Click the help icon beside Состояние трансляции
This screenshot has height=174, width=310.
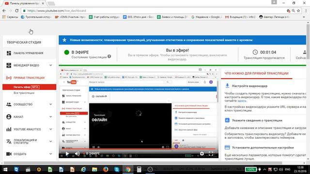[x=109, y=57]
